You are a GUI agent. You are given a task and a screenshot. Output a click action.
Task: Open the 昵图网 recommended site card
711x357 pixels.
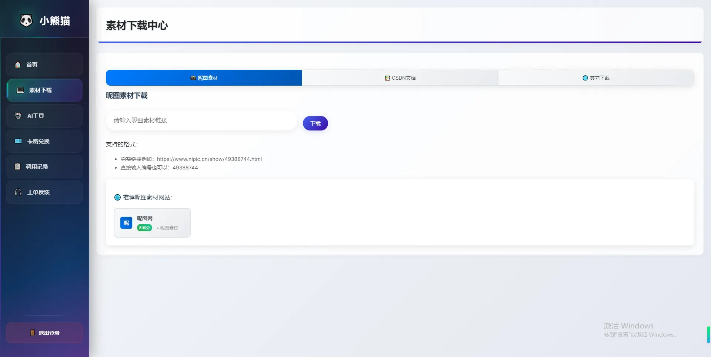click(x=152, y=222)
